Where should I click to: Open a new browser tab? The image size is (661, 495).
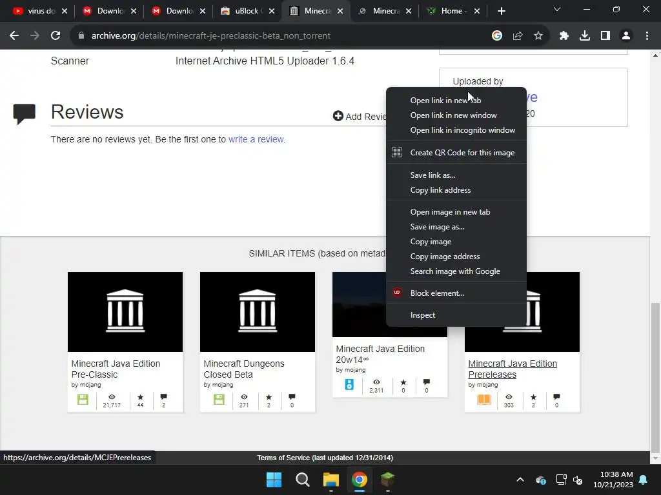click(501, 11)
